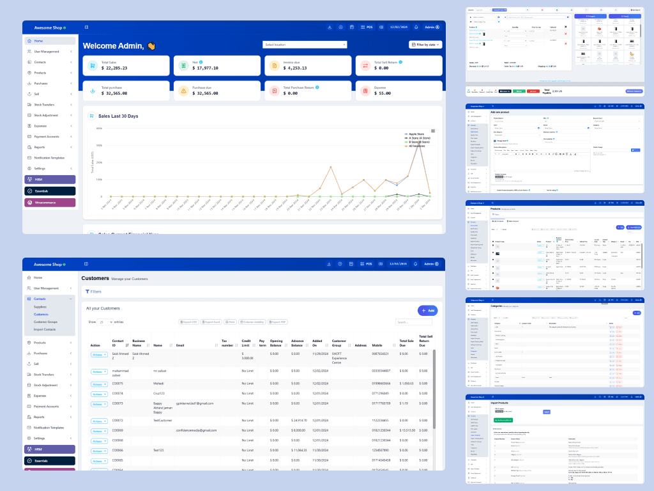
Task: Click plus-circle icon in Customers window header
Action: pyautogui.click(x=340, y=264)
